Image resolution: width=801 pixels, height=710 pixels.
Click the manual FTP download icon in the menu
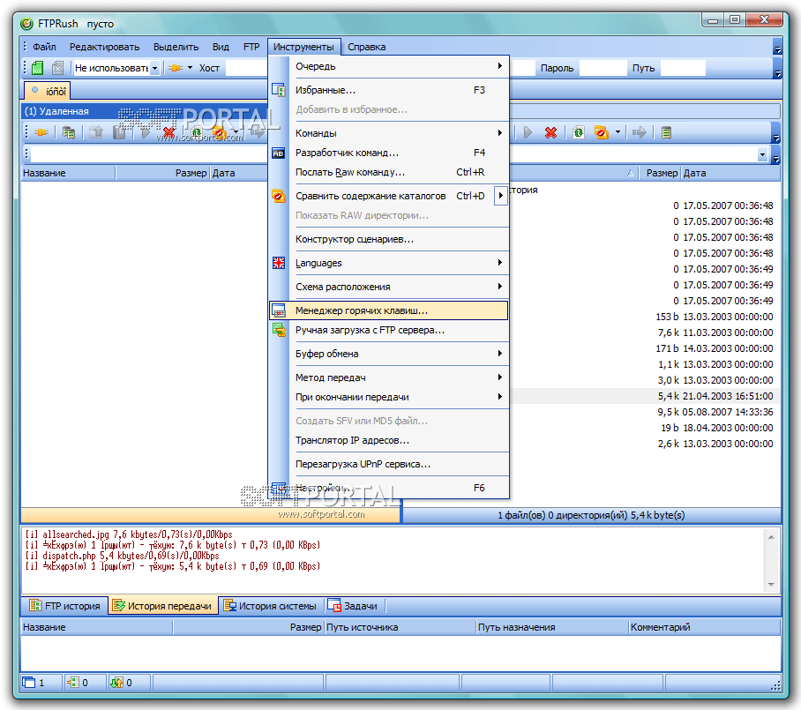tap(279, 330)
